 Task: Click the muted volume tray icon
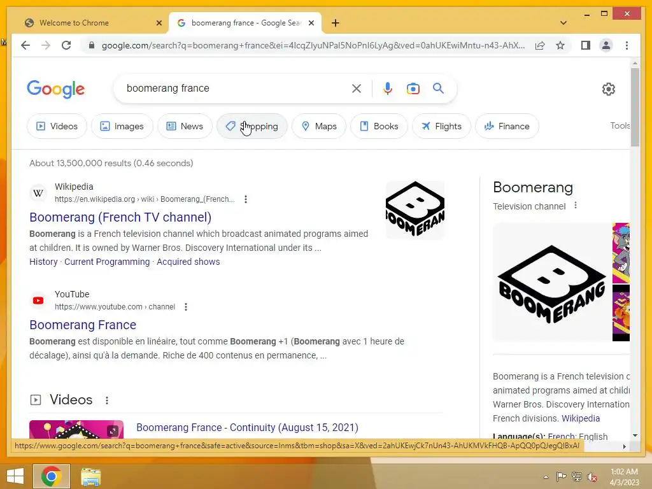tap(592, 477)
